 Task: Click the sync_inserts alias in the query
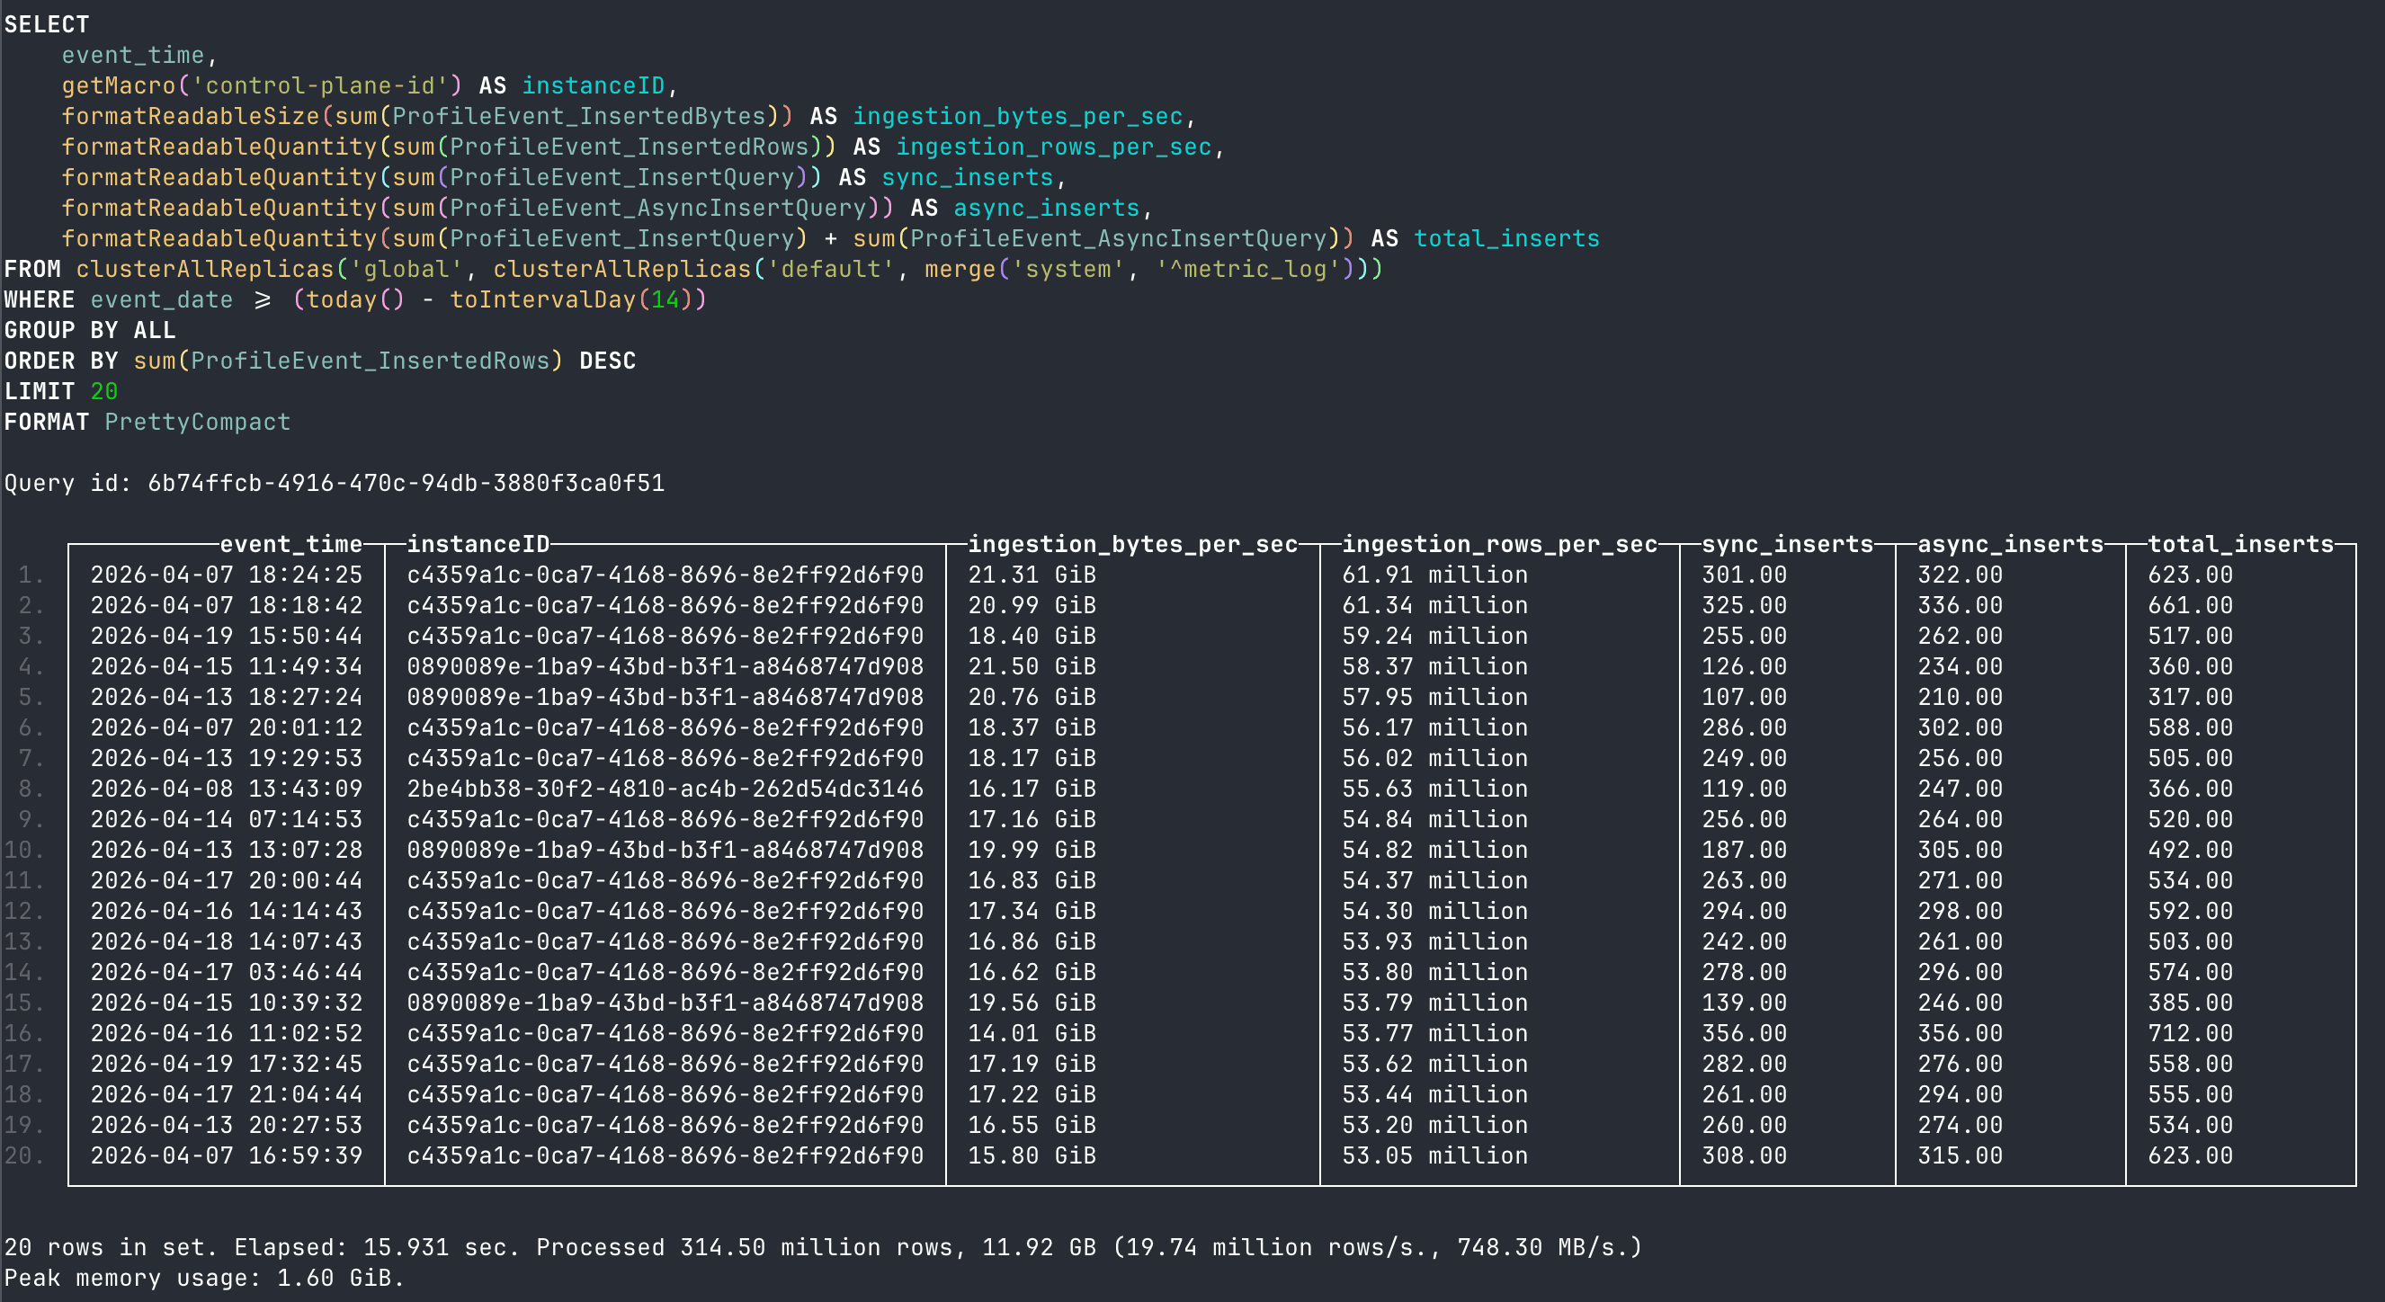pos(967,177)
